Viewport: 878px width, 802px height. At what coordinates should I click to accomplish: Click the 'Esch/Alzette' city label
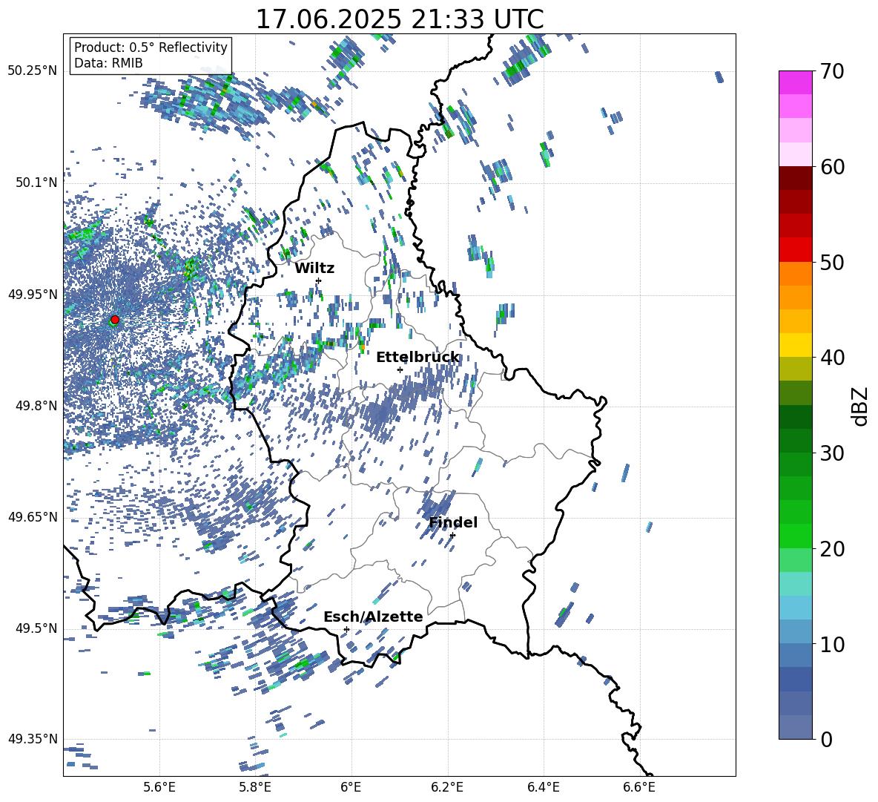pyautogui.click(x=373, y=617)
